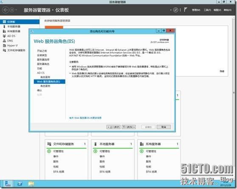Go to 服务器选择 wizard step
This screenshot has width=237, height=189.
[43, 60]
